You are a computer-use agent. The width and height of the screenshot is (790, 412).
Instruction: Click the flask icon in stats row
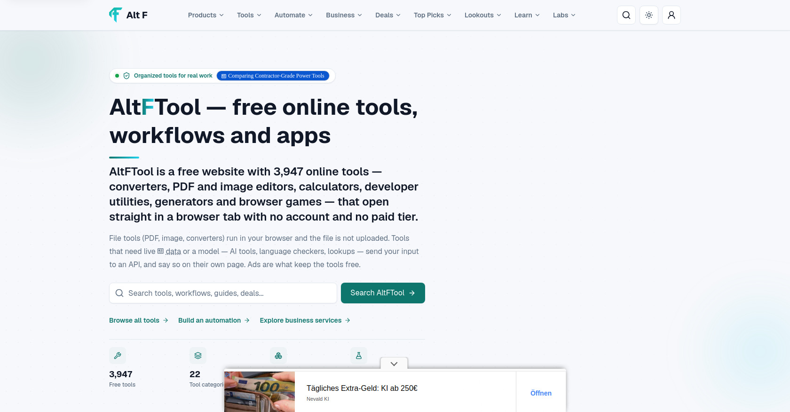click(359, 356)
